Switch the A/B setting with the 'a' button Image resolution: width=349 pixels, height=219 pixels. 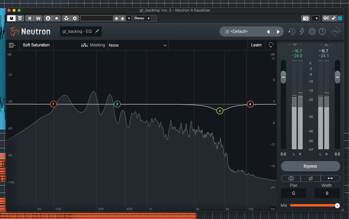pyautogui.click(x=48, y=18)
